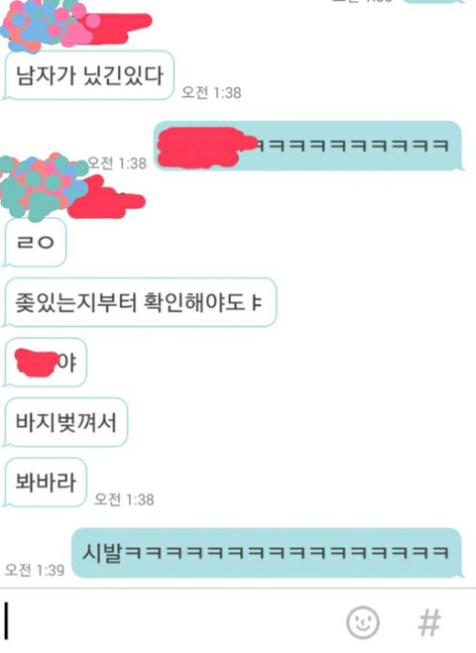Select the 'ㄹㅇ' message bubble
This screenshot has width=476, height=653.
point(35,242)
